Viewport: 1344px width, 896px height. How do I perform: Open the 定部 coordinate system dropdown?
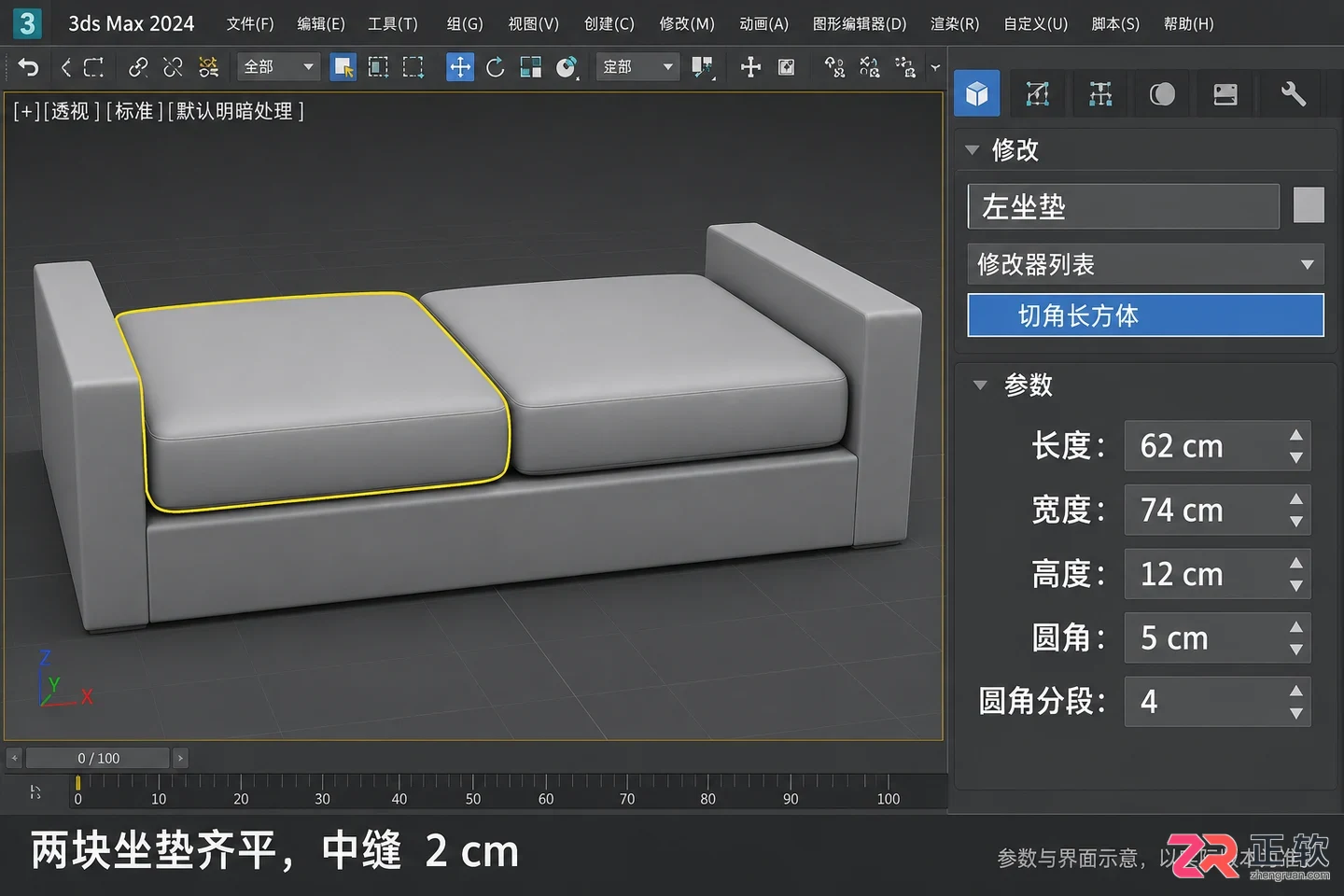637,67
